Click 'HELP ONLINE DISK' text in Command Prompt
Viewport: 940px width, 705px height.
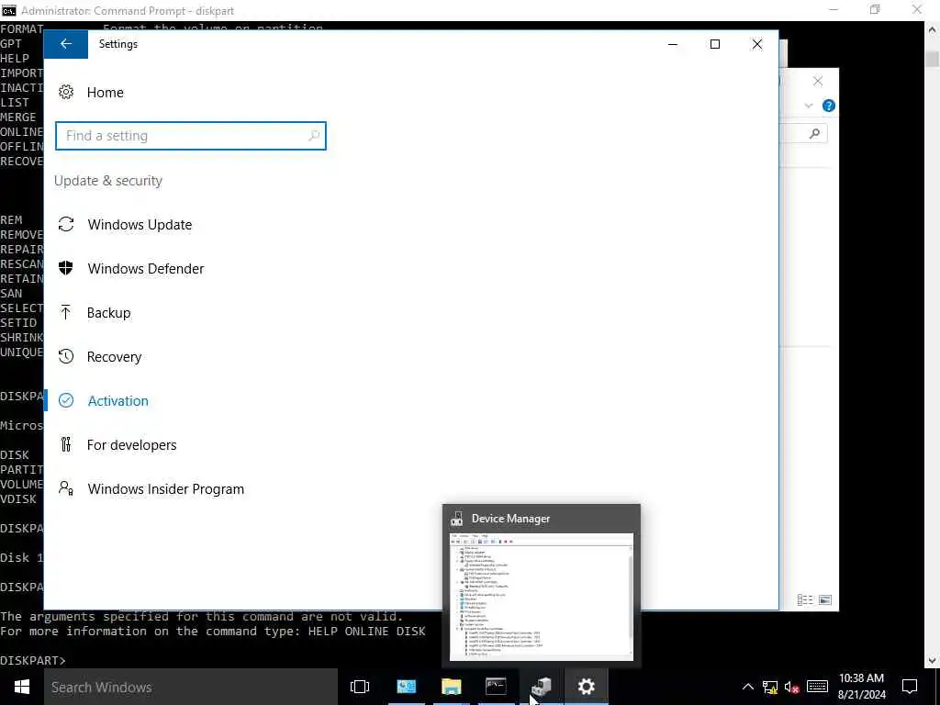point(367,632)
